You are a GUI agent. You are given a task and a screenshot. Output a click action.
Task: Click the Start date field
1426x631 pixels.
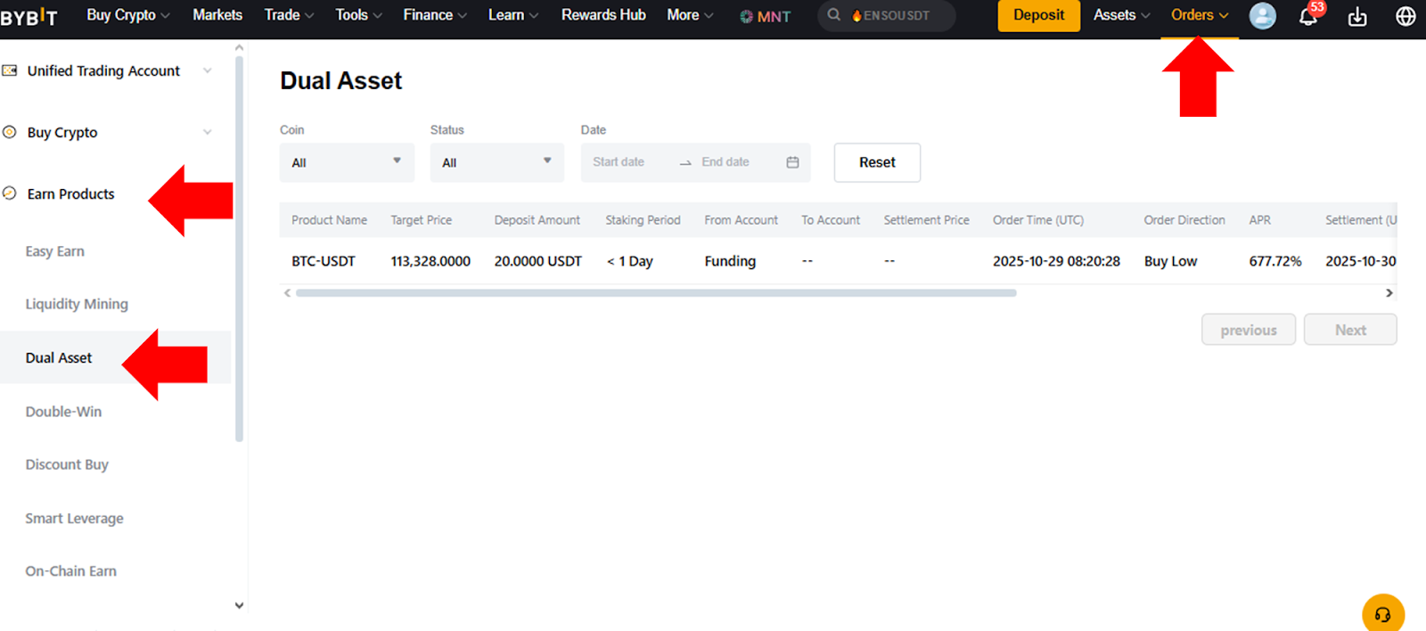(x=619, y=162)
